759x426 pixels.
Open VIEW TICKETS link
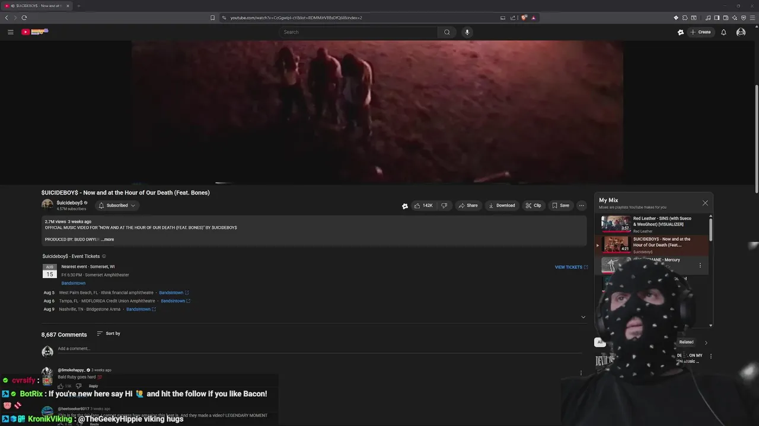571,267
